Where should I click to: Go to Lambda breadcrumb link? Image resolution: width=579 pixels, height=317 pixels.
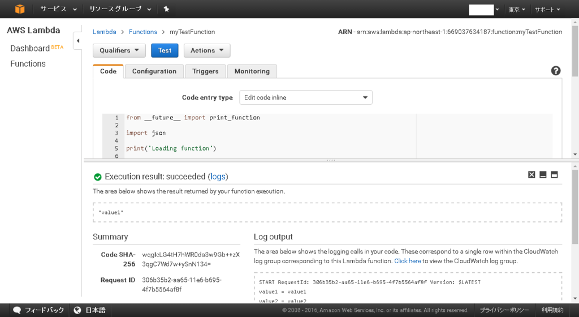[x=105, y=32]
